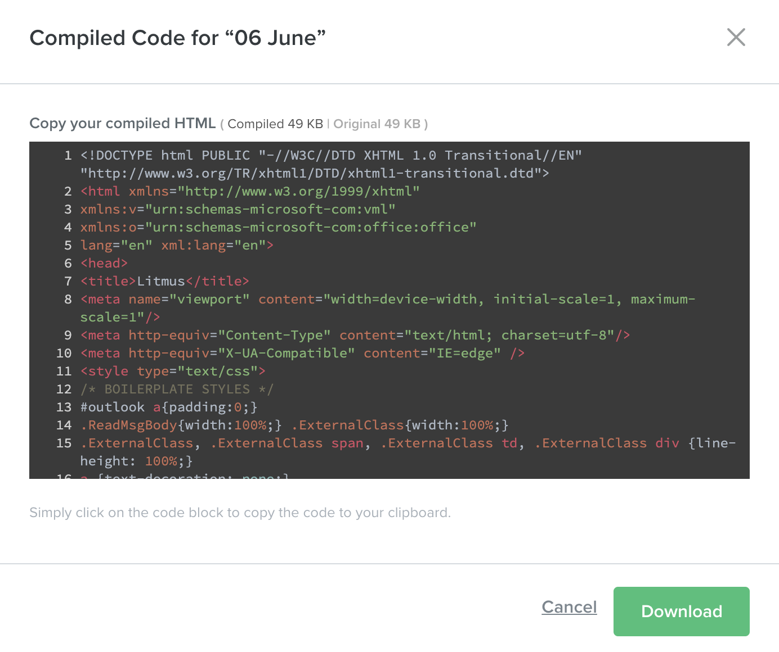
Task: Click the "Simply click on the code block" hint
Action: pos(240,513)
